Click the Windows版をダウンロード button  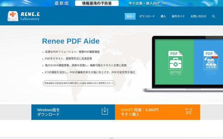(73, 112)
